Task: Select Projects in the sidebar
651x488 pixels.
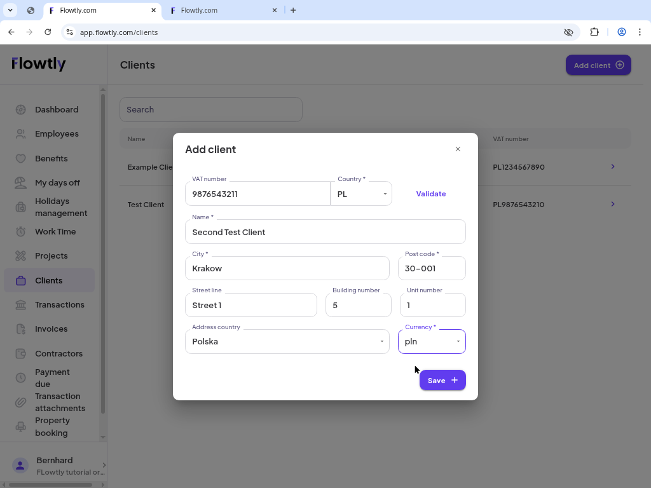Action: coord(51,255)
